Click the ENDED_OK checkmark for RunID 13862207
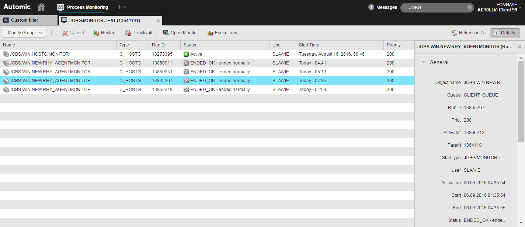Viewport: 525px width, 227px height. tap(186, 80)
